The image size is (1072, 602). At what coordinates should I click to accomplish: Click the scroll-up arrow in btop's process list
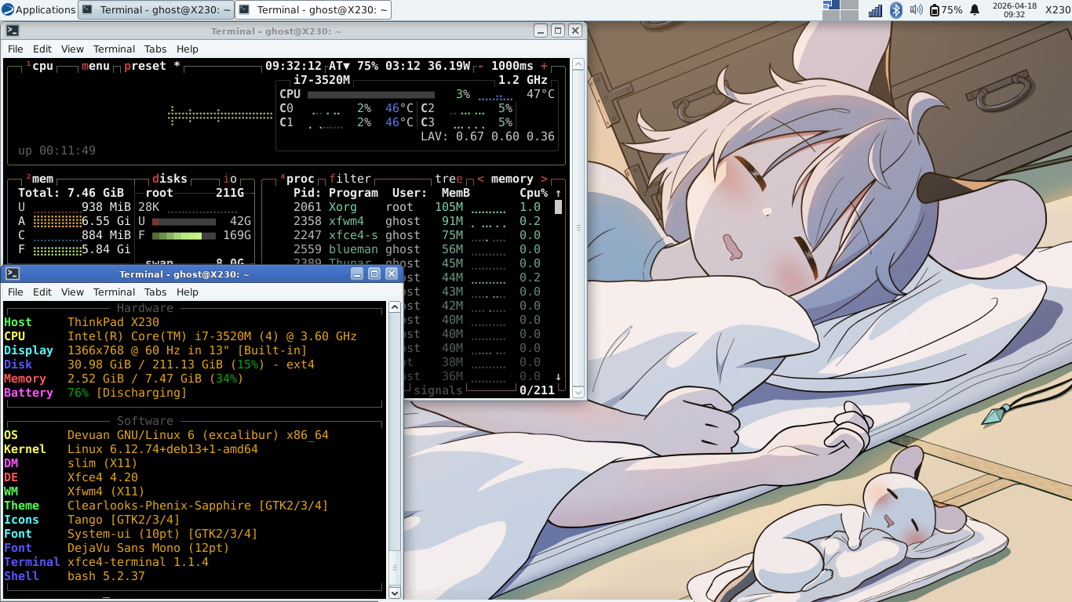(x=559, y=193)
